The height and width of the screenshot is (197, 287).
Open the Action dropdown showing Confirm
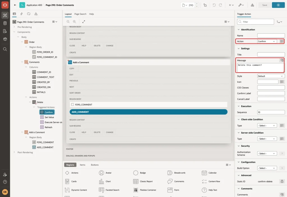point(267,41)
